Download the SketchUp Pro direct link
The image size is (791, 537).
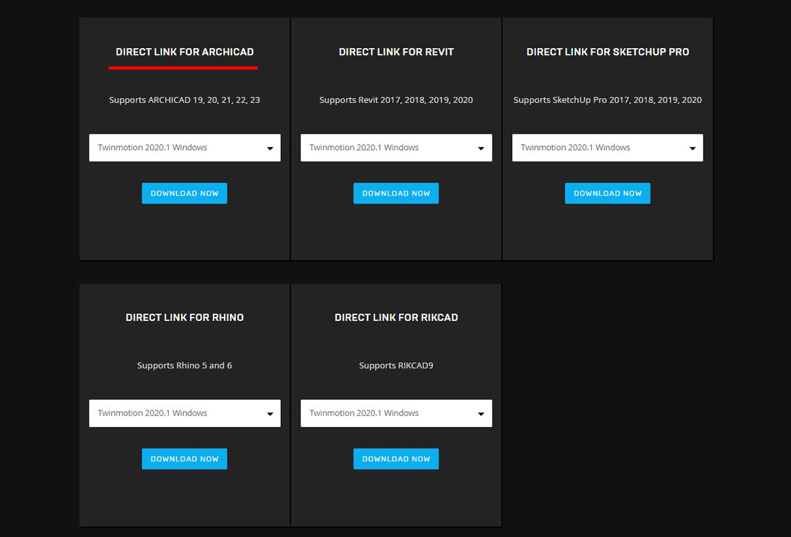(608, 193)
